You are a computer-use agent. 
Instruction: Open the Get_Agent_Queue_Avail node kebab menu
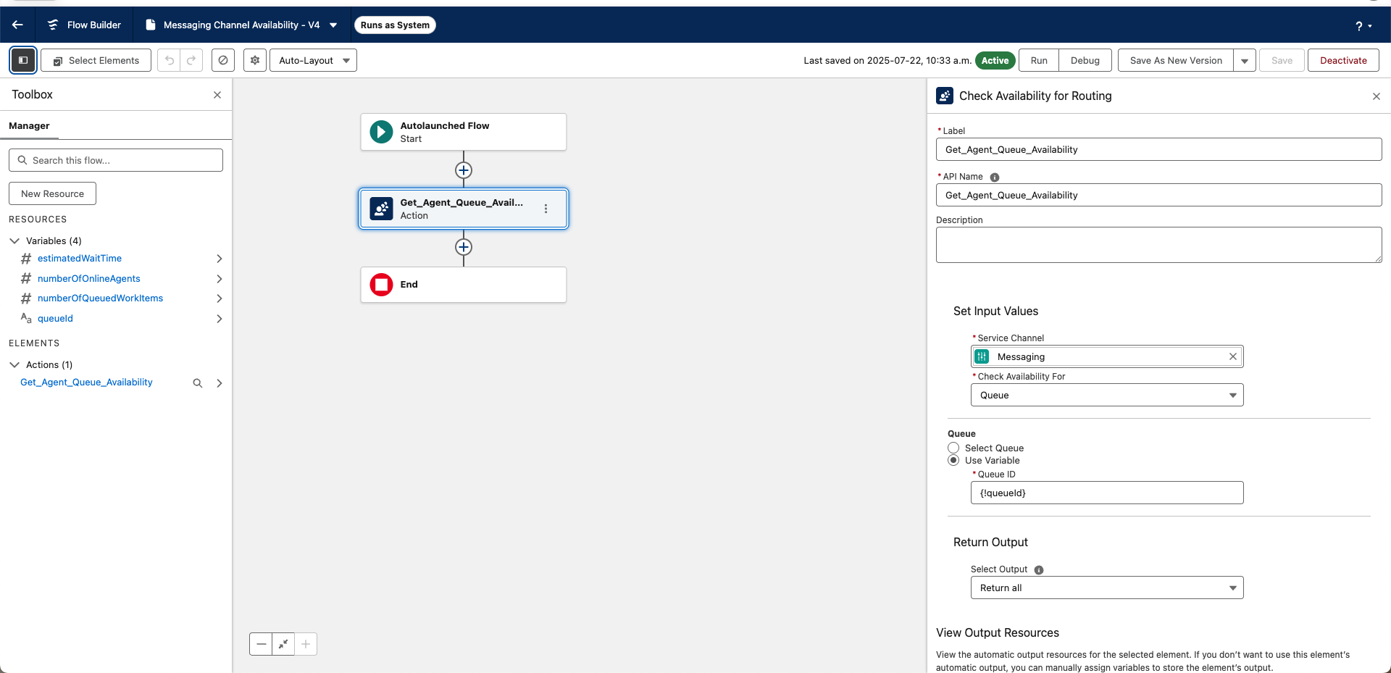546,209
